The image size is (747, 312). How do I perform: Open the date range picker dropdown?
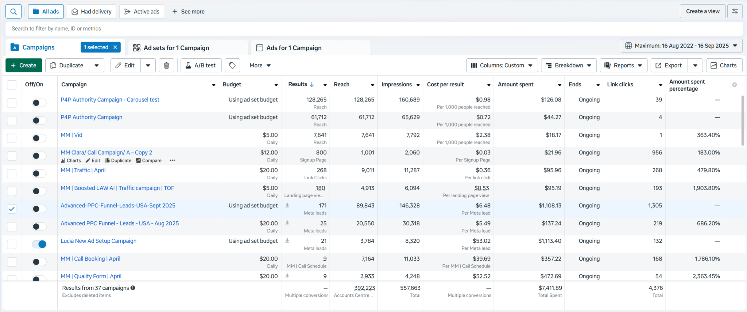pyautogui.click(x=681, y=46)
